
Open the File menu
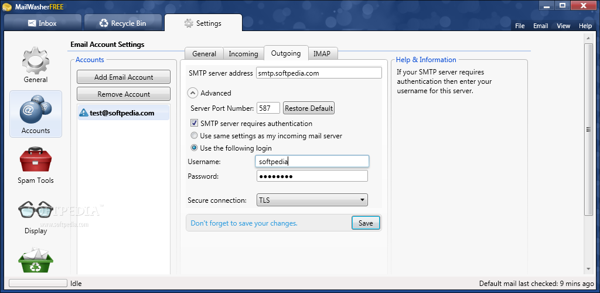[520, 26]
